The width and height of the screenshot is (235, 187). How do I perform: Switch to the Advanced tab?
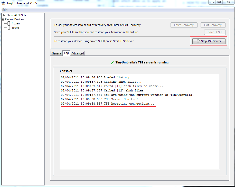coord(78,53)
